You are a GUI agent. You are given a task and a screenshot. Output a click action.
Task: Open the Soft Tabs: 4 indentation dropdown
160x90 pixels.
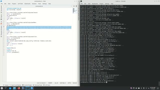click(x=63, y=83)
